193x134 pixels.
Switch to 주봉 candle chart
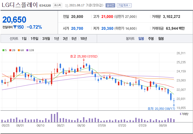pyautogui.click(x=151, y=39)
